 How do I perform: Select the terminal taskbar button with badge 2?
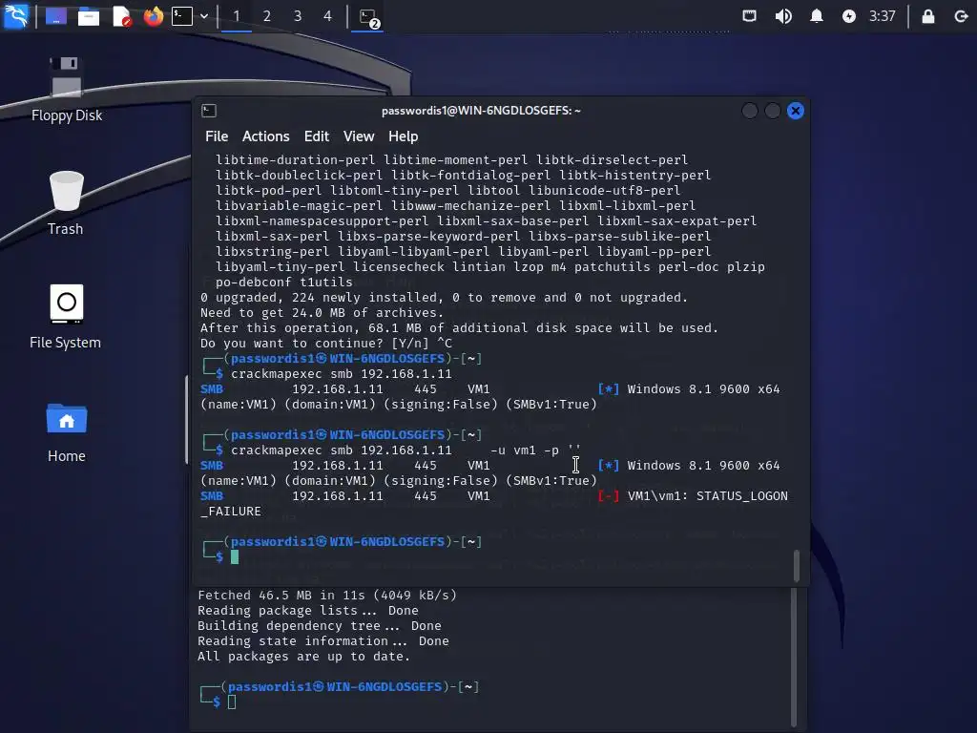tap(368, 17)
